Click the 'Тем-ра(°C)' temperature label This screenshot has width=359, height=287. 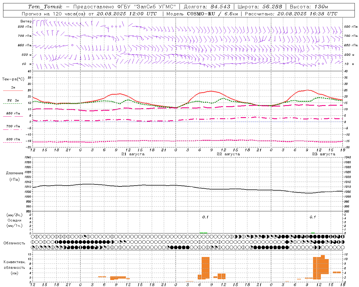pos(13,79)
